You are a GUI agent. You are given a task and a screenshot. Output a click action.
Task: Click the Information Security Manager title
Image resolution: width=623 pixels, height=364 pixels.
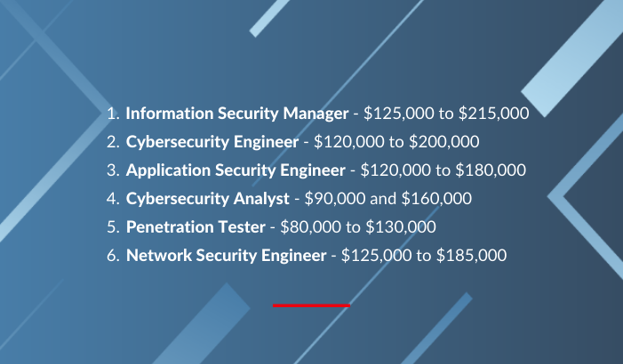237,114
